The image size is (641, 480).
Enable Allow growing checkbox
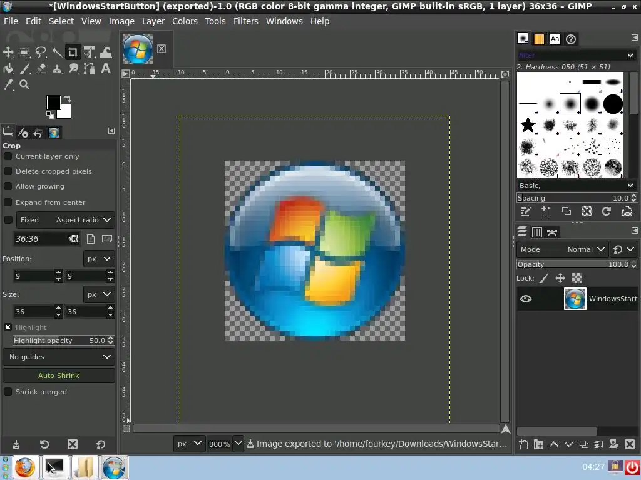8,186
